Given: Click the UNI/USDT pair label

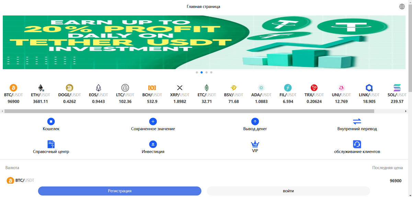Looking at the screenshot, I should click(341, 95).
